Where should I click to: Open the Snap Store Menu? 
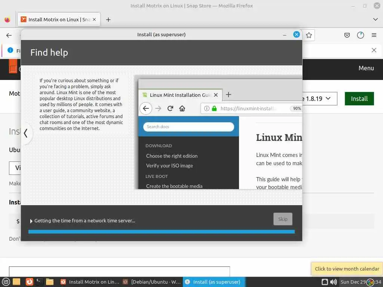click(366, 68)
